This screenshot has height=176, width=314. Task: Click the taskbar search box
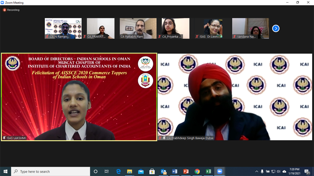tap(51, 172)
